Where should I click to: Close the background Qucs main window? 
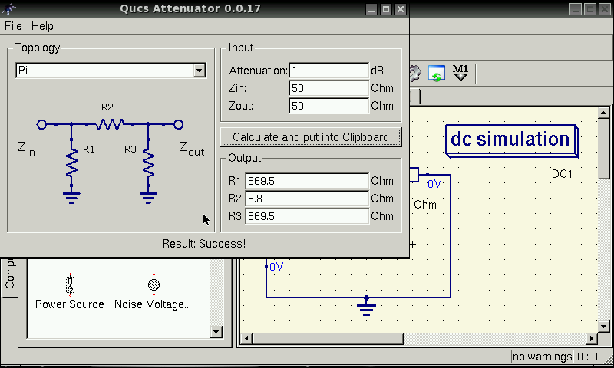tap(604, 9)
